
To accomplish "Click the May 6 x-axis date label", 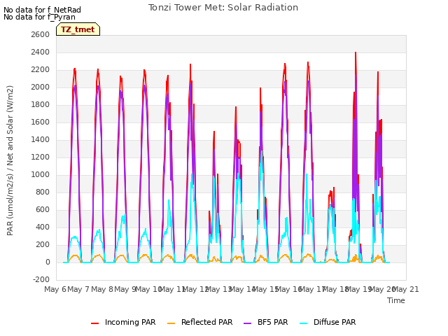I will tap(55, 289).
